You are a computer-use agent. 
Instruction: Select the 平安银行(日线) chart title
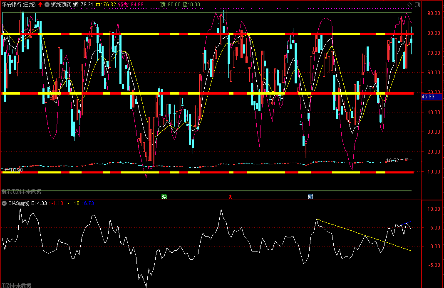[19, 5]
